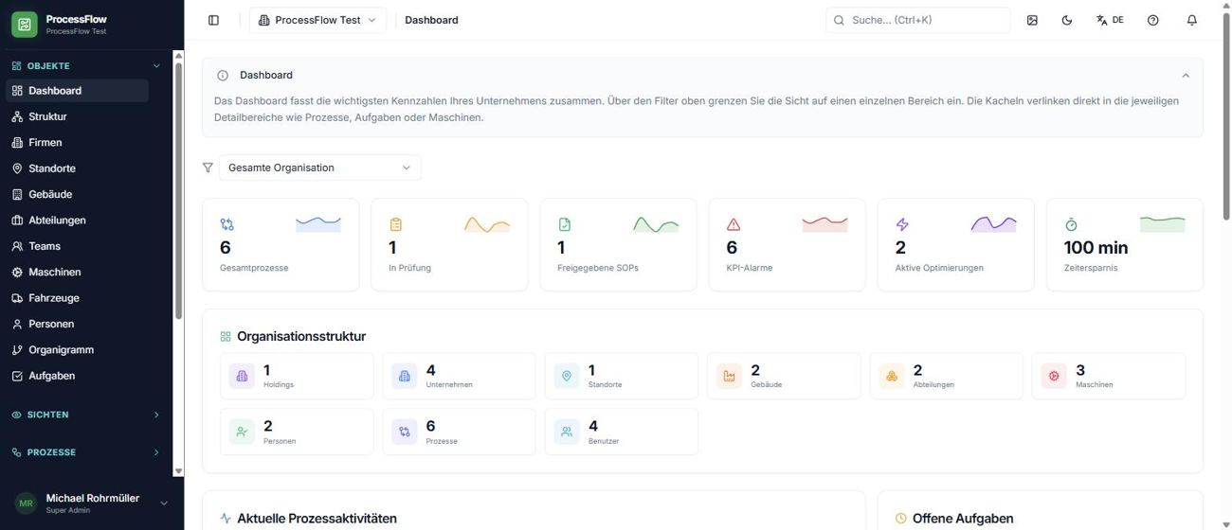Click the Holdings building icon
The height and width of the screenshot is (530, 1232).
242,376
